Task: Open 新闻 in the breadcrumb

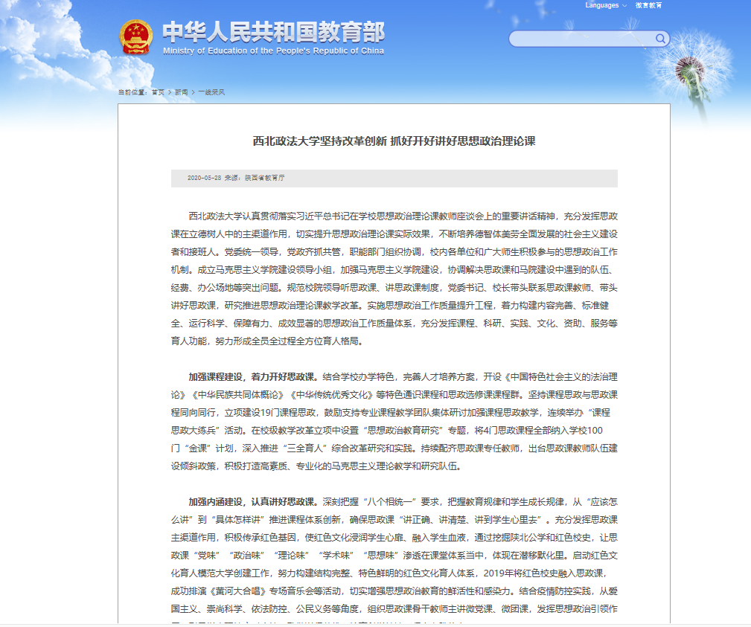Action: click(182, 92)
